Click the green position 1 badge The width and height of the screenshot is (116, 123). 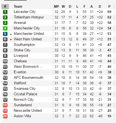[5, 12]
